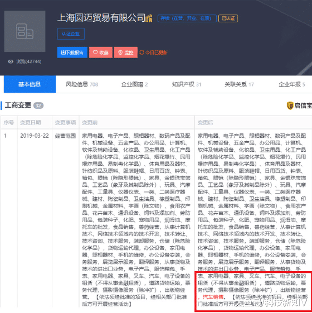
Task: Click the gold icon after the company name
Action: click(149, 18)
